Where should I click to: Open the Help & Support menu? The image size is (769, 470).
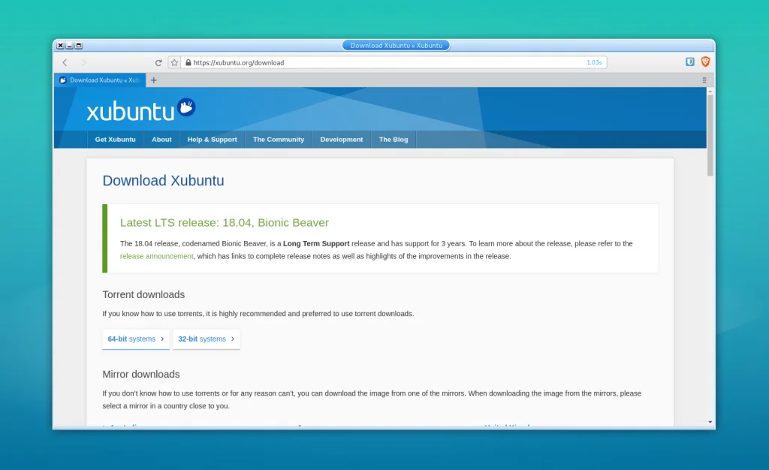click(212, 139)
